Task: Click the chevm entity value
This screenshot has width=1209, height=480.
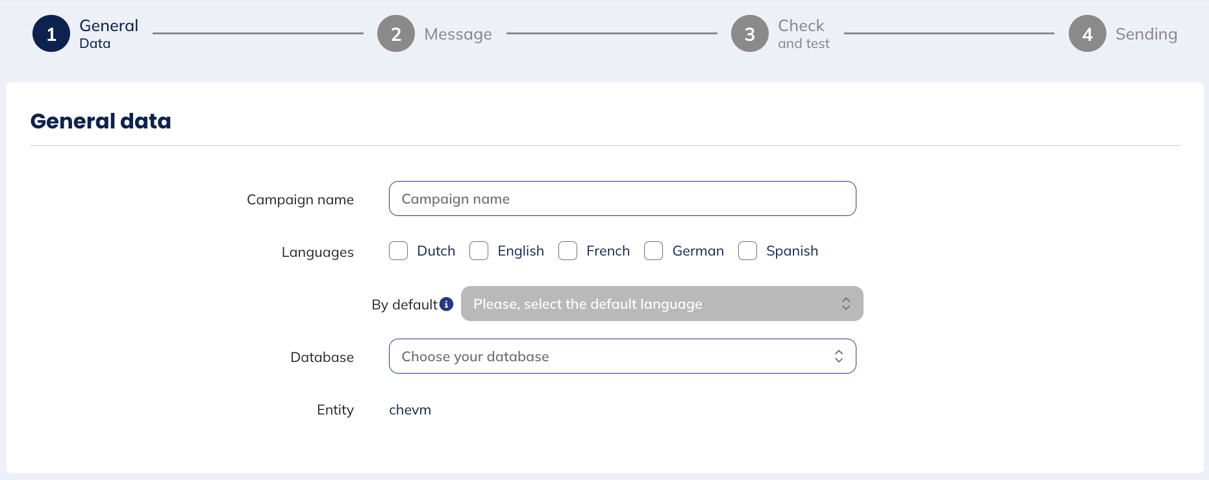Action: [410, 410]
